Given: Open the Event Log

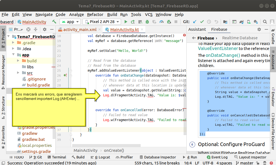Looking at the screenshot, I should (217, 157).
